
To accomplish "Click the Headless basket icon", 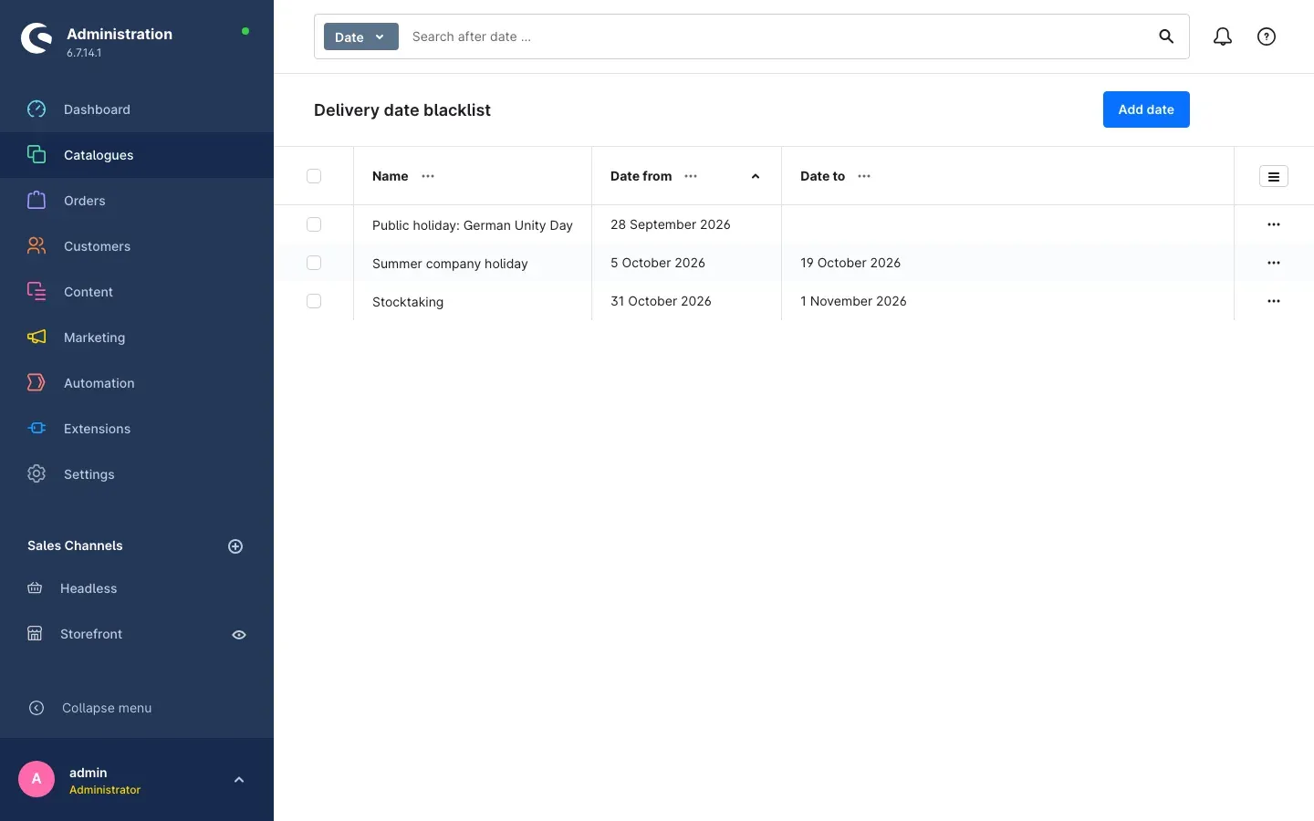I will tap(35, 588).
